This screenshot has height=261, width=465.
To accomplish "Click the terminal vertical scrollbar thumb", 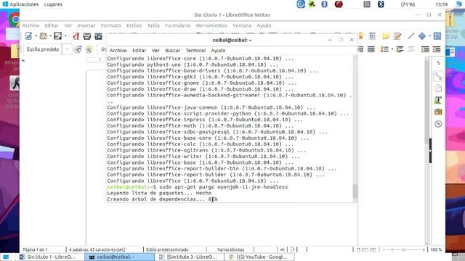I will coord(355,191).
